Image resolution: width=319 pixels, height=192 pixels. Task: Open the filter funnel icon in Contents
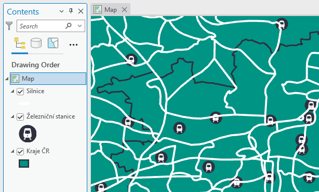(x=9, y=26)
